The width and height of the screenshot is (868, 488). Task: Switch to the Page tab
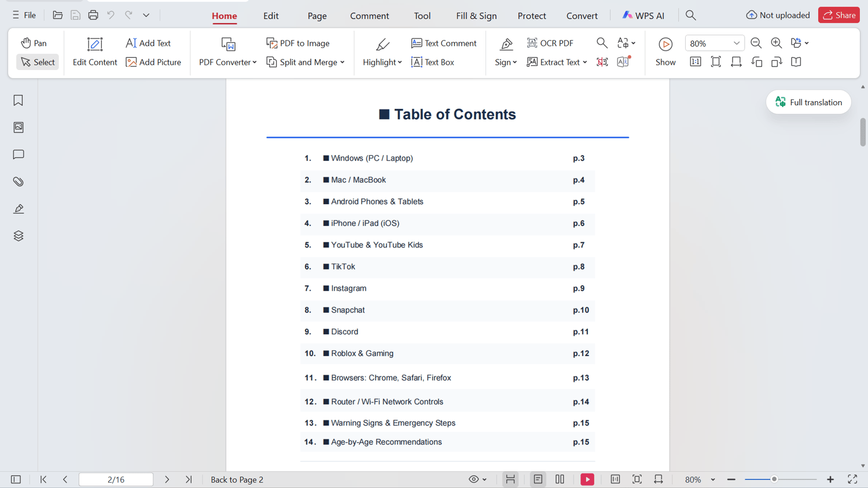(317, 16)
